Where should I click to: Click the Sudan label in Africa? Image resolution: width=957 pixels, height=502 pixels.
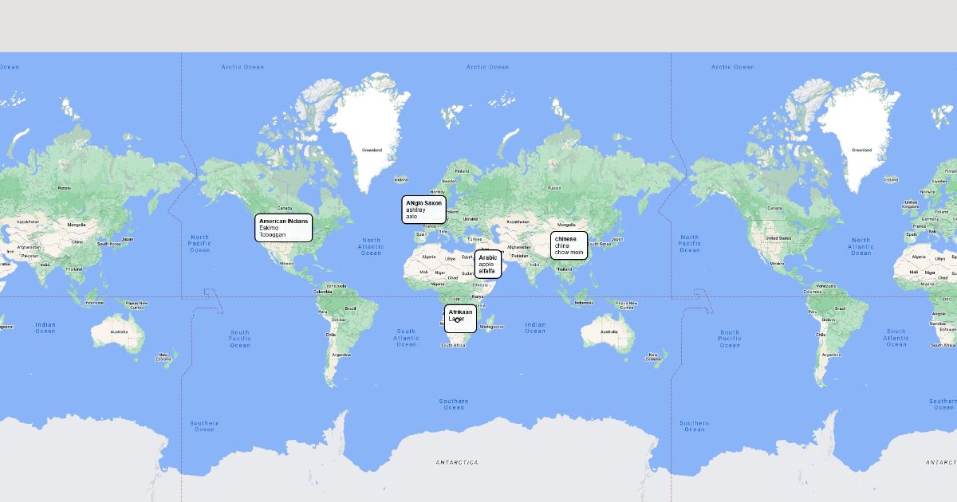(467, 273)
